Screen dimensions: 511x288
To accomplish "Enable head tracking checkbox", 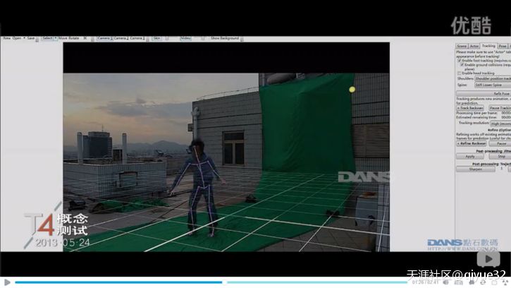I will [460, 73].
